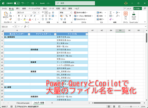
Task: Open filter dropdown for 最上位フォルダー column
Action: pos(29,34)
